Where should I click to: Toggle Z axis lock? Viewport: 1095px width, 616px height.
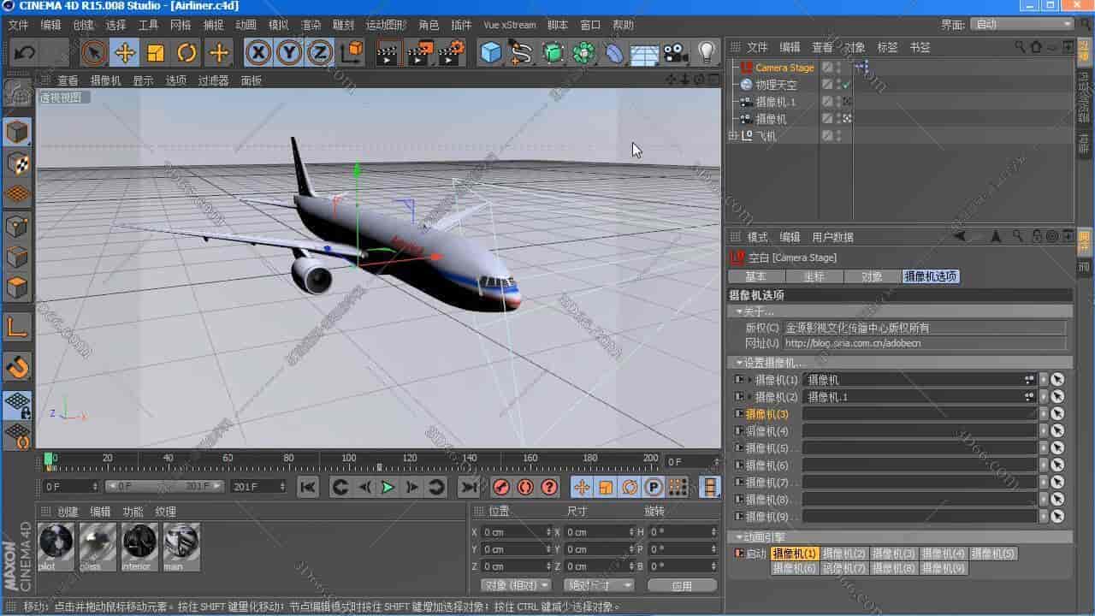pos(320,53)
